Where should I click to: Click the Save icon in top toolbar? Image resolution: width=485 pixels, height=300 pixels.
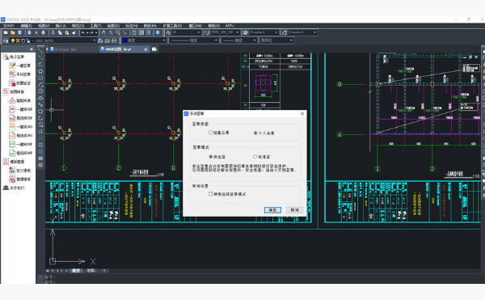19,32
